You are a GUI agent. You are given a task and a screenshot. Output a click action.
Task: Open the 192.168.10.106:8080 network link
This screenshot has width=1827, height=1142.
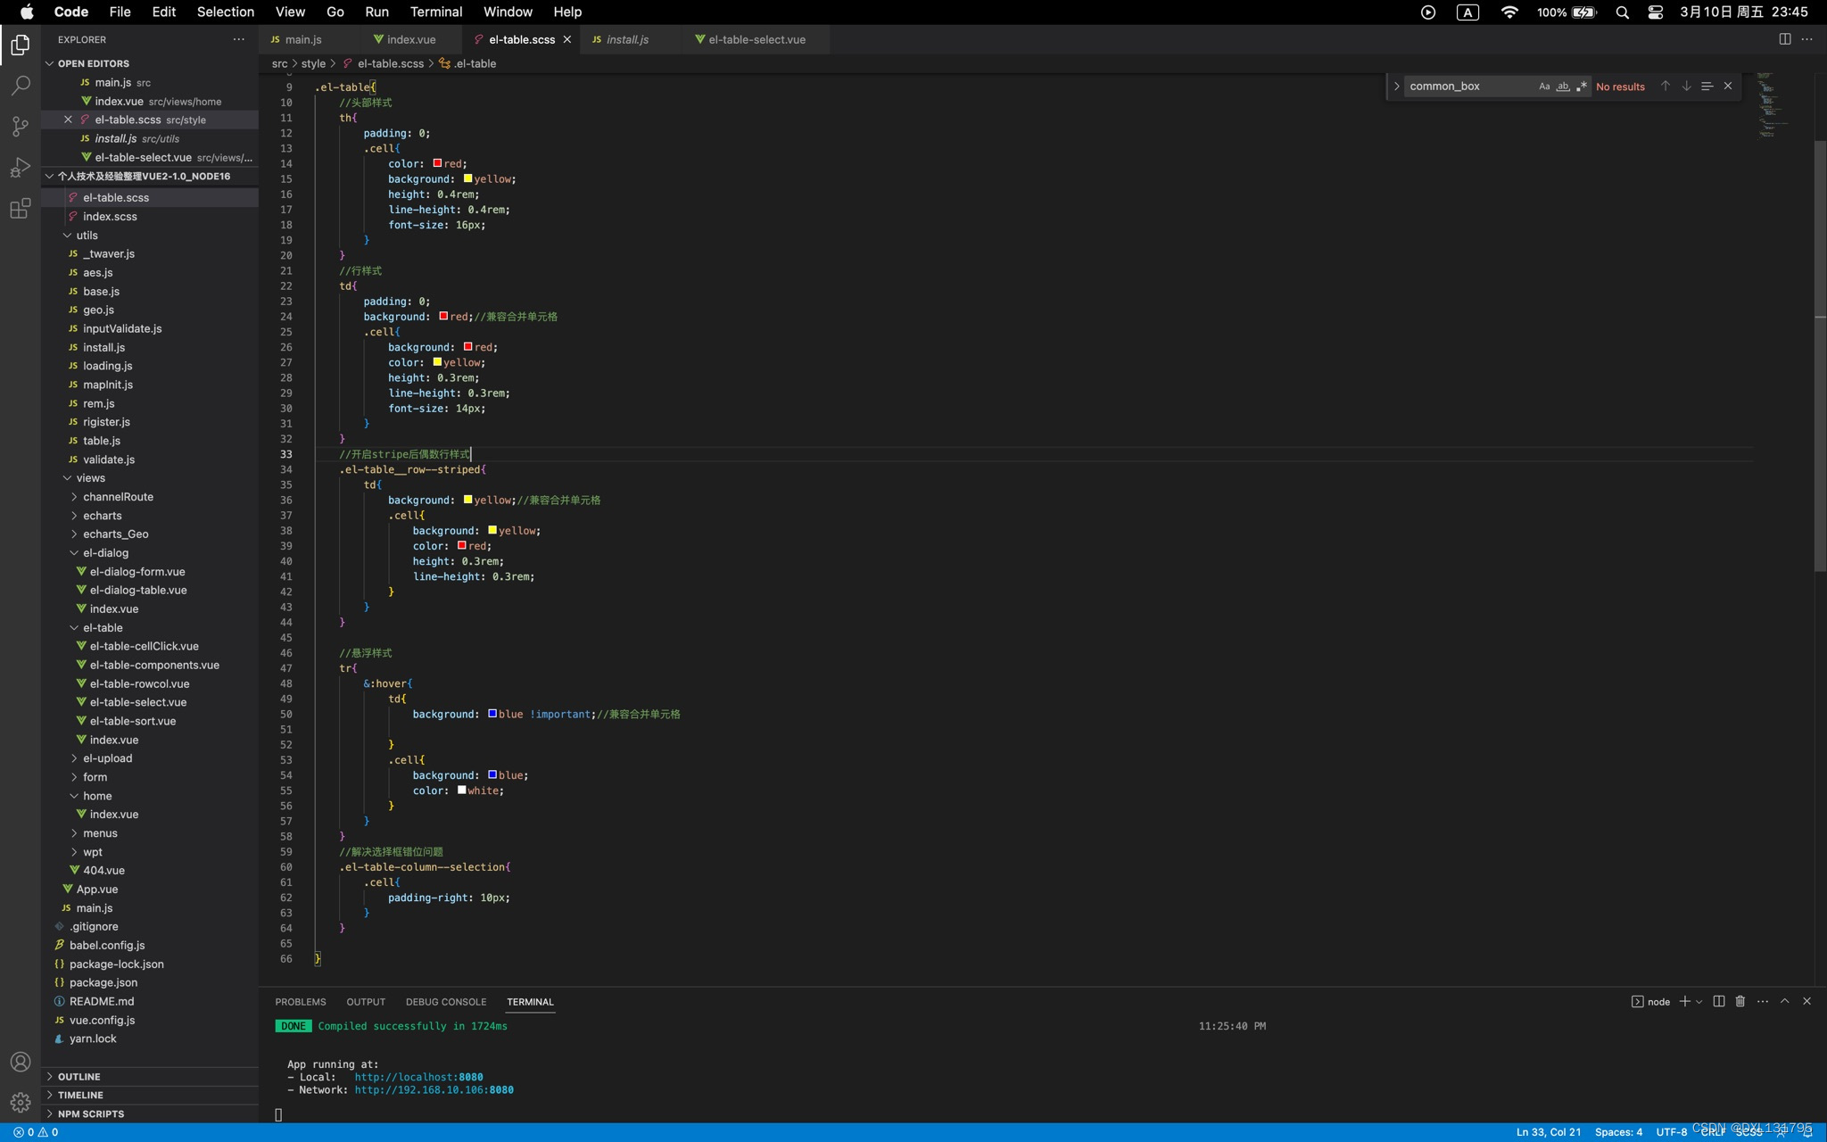click(x=434, y=1089)
